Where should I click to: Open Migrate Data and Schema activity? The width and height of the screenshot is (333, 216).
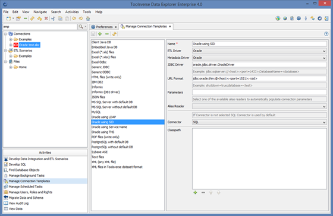pos(26,198)
